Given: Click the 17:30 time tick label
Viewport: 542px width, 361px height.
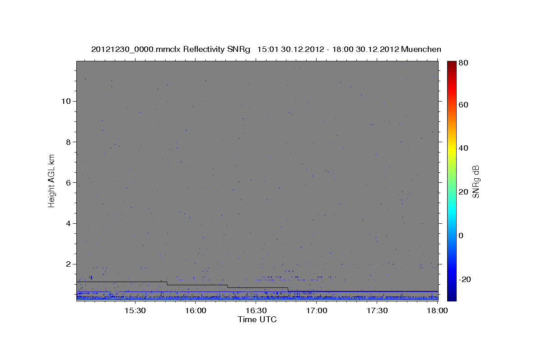Looking at the screenshot, I should (377, 311).
